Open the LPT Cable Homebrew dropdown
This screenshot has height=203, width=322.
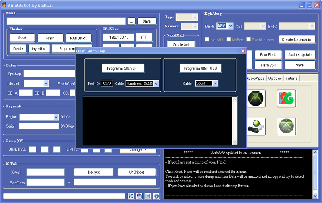[x=156, y=83]
